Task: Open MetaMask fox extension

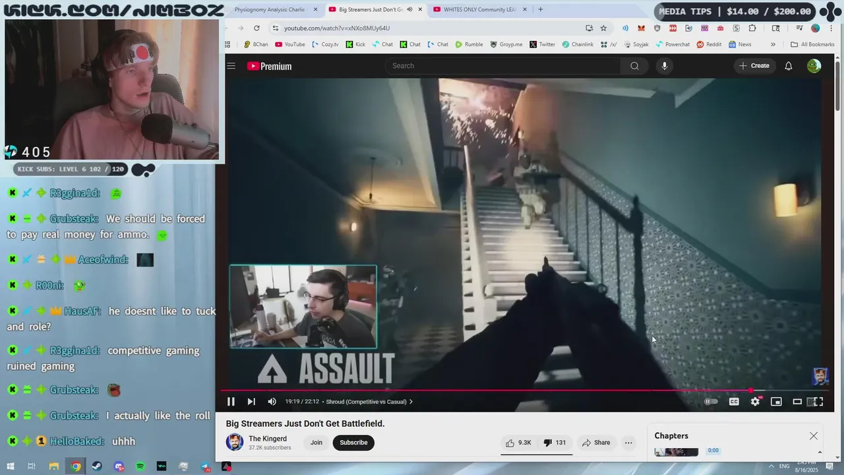Action: (x=641, y=28)
